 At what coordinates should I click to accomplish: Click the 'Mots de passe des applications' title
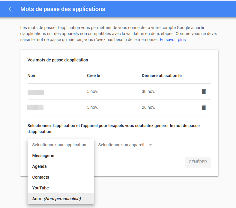pyautogui.click(x=63, y=9)
